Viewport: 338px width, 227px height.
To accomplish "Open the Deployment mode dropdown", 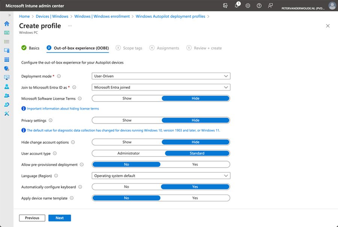I will pyautogui.click(x=161, y=76).
